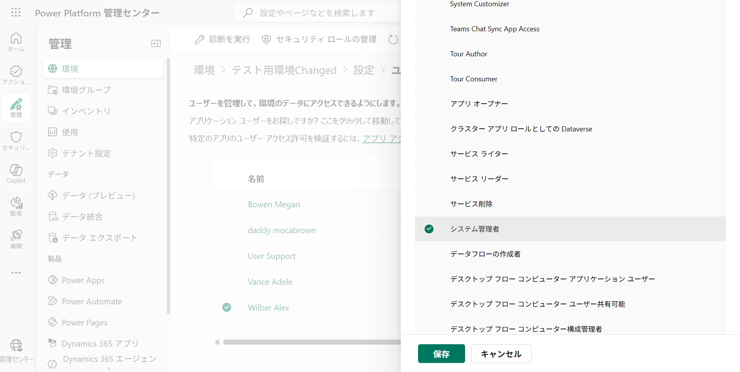
Task: Click the 展開 deploy rocket icon
Action: [x=16, y=239]
